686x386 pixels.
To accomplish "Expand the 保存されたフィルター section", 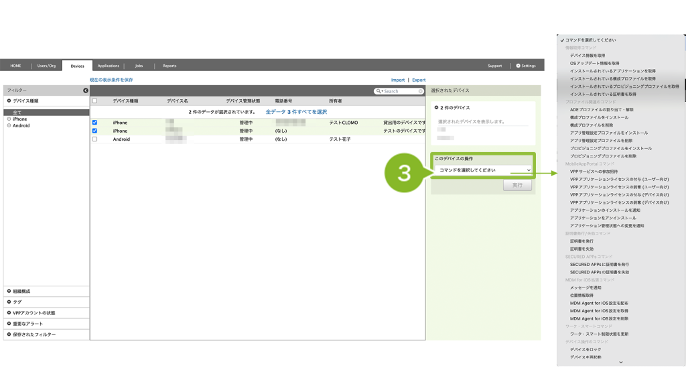I will click(9, 334).
